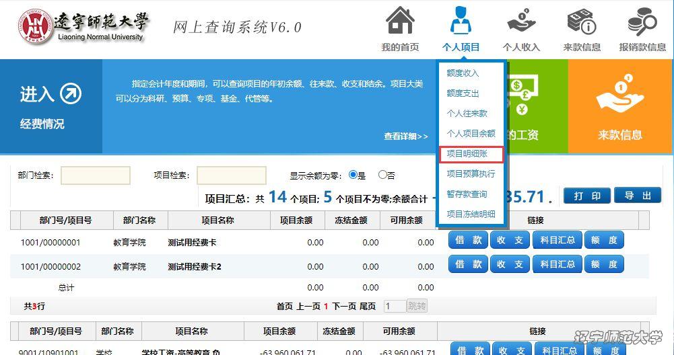Choose 项目明细账 from the dropdown menu
Viewport: 674px width, 355px height.
tap(471, 154)
